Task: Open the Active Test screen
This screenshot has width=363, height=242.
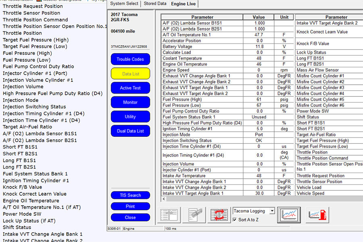Action: [130, 88]
